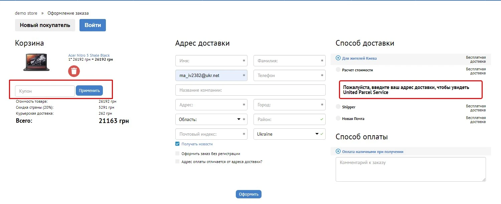Check 'Оформить заказ без регистрации'

click(x=177, y=153)
